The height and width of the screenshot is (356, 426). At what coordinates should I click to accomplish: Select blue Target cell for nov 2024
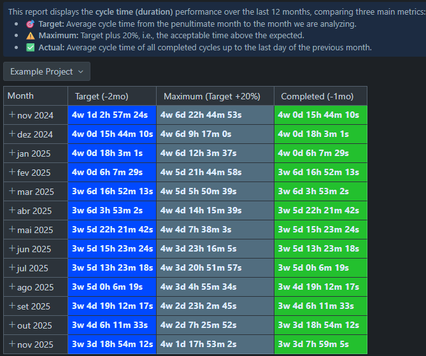click(112, 115)
